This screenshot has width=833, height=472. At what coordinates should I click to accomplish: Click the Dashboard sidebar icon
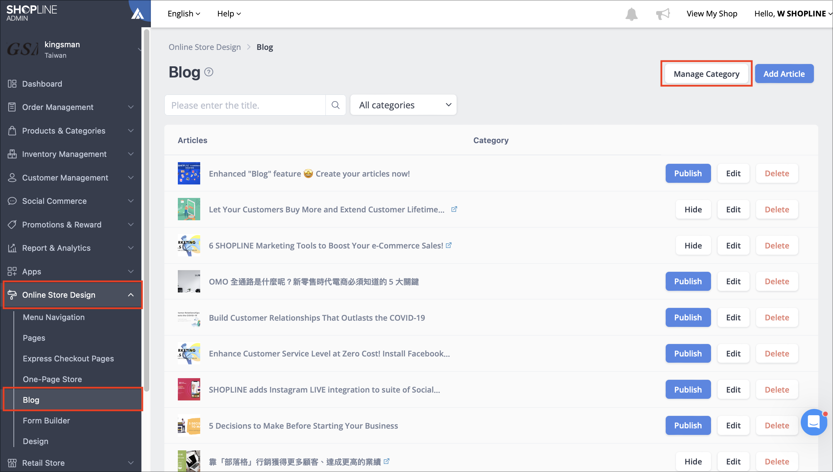(12, 84)
